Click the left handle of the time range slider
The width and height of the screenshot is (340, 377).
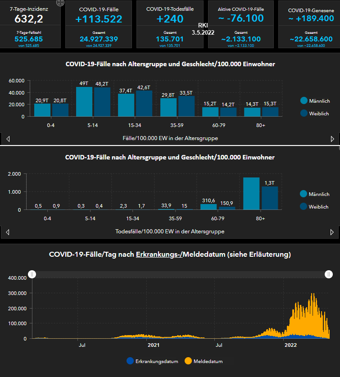point(32,274)
